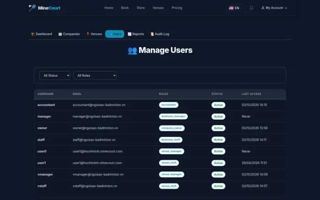Select username "owner"
Image resolution: width=320 pixels, height=200 pixels.
(42, 128)
